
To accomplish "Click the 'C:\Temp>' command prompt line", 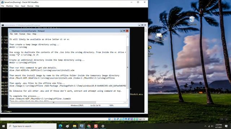I will click(6, 111).
